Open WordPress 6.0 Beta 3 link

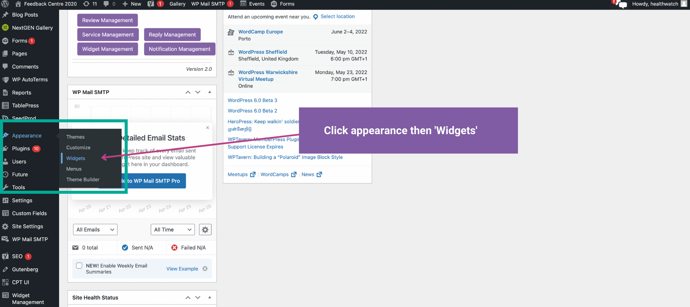(252, 100)
